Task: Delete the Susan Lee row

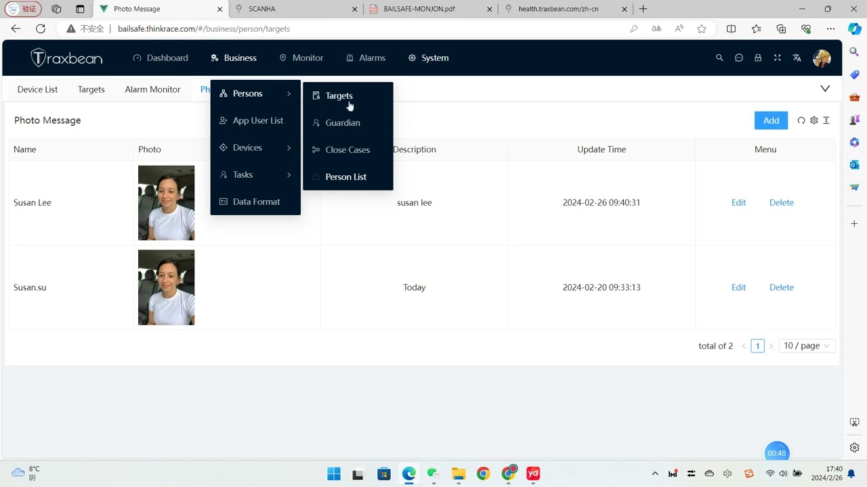Action: [x=781, y=202]
